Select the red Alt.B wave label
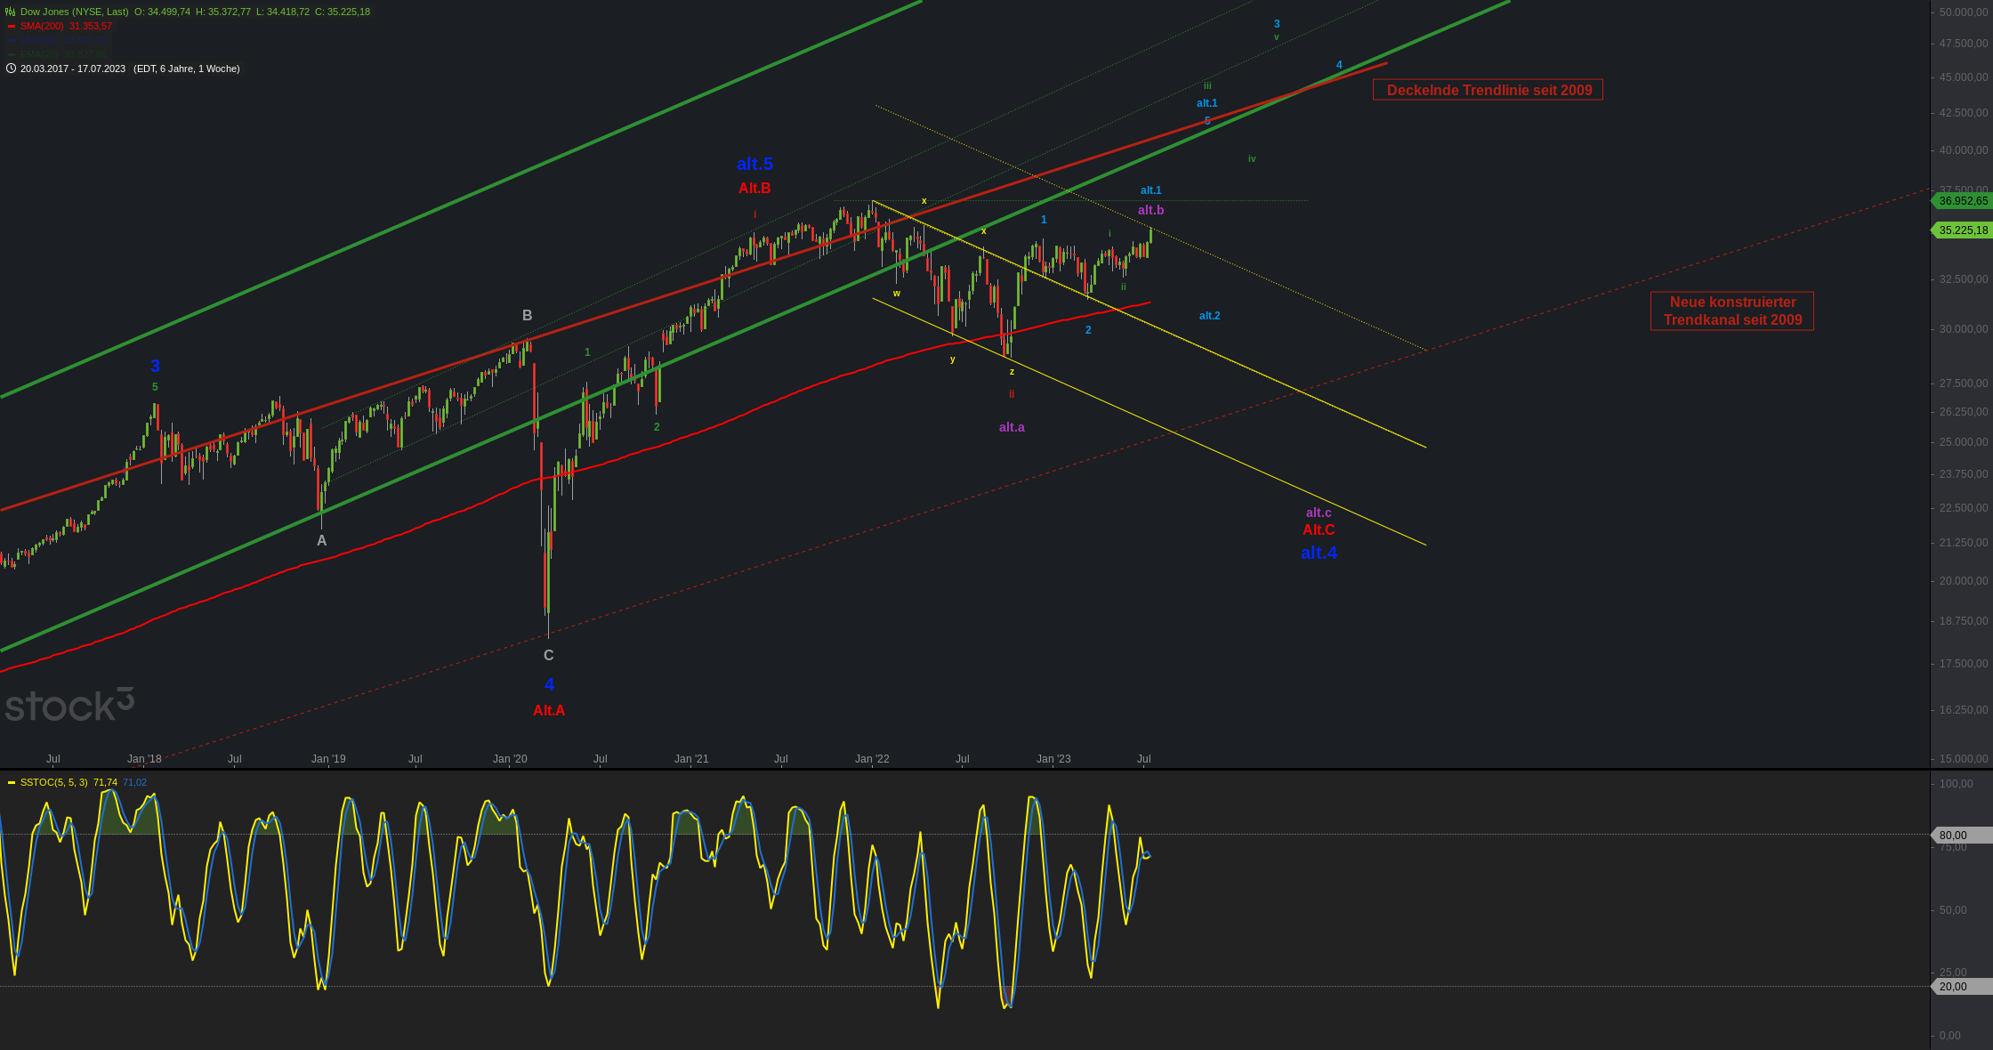Screen dimensions: 1993x1050 [754, 189]
